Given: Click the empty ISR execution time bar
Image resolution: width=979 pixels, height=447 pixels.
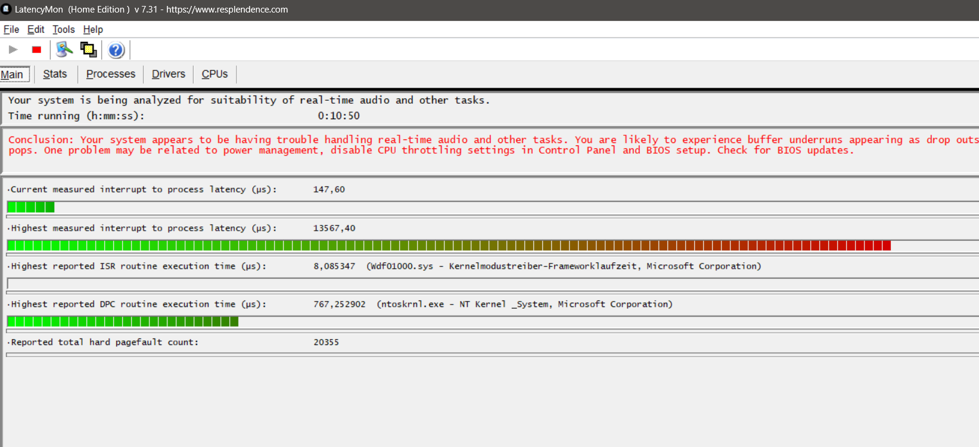Looking at the screenshot, I should pos(492,284).
